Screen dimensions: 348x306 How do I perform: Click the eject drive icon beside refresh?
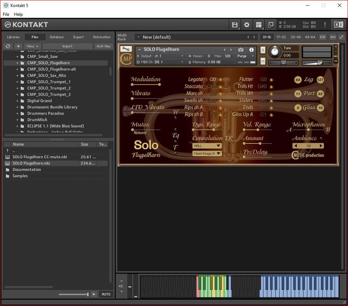pos(19,46)
